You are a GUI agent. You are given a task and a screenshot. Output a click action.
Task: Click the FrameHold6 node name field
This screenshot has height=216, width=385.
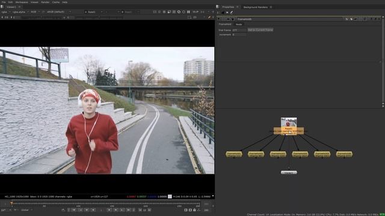pyautogui.click(x=290, y=19)
